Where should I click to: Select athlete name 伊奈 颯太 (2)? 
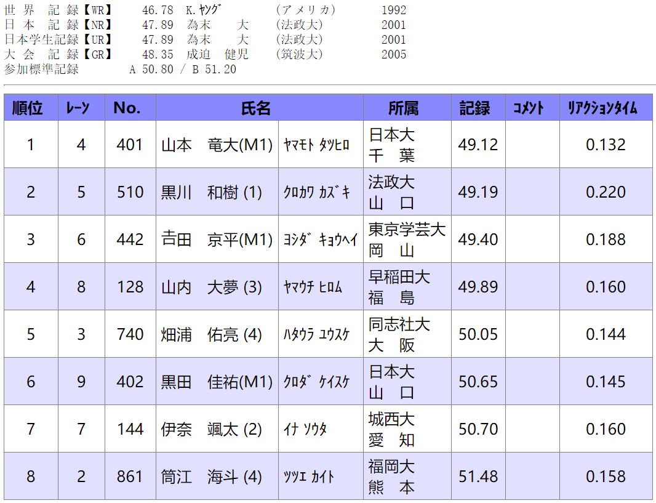point(212,429)
